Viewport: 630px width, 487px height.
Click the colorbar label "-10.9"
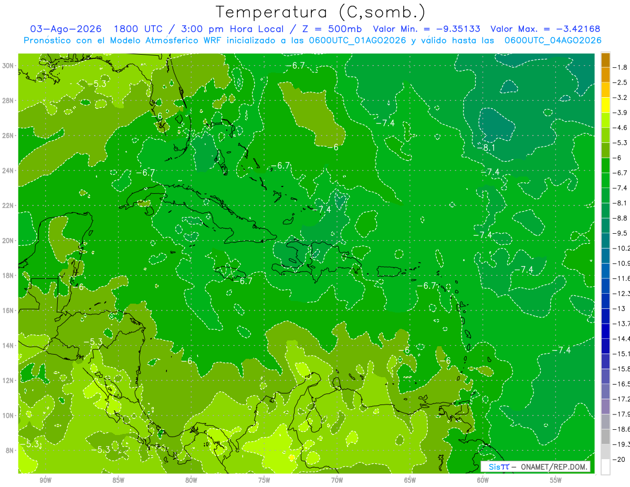[622, 263]
